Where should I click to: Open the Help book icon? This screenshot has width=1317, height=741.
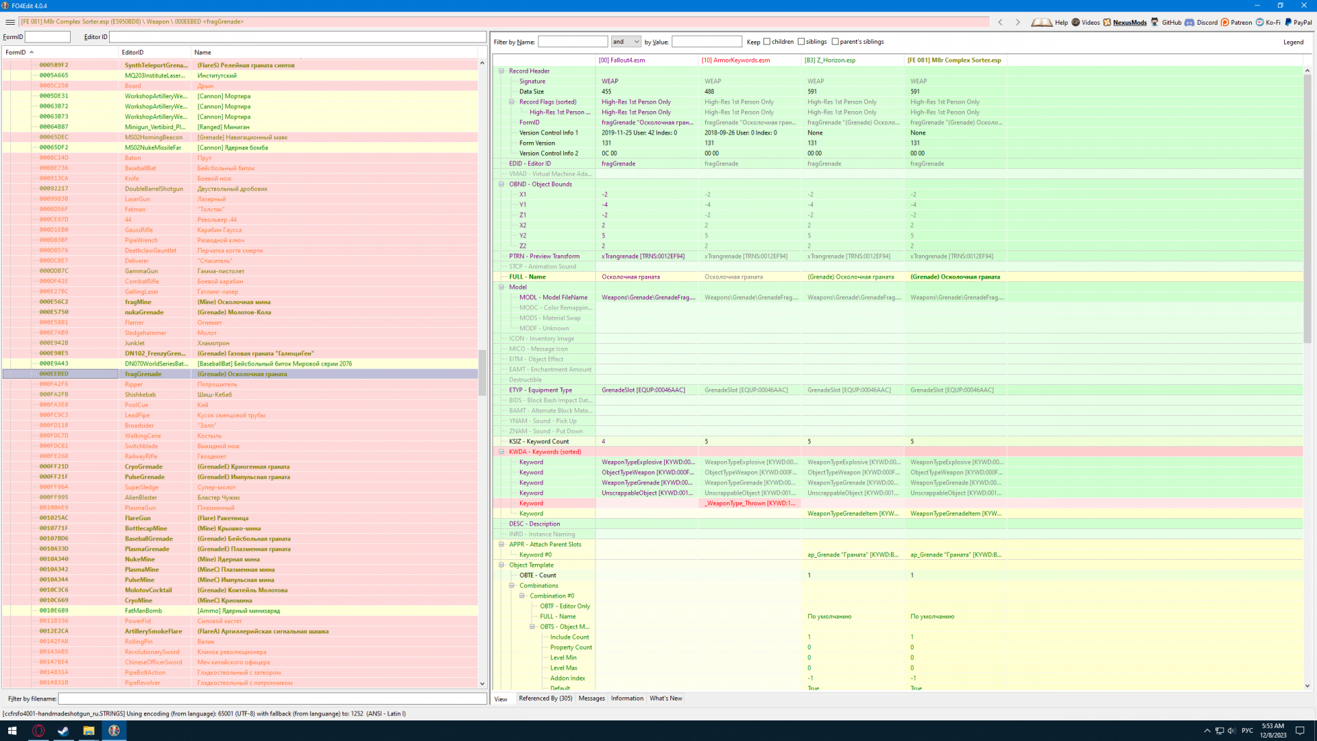tap(1041, 22)
